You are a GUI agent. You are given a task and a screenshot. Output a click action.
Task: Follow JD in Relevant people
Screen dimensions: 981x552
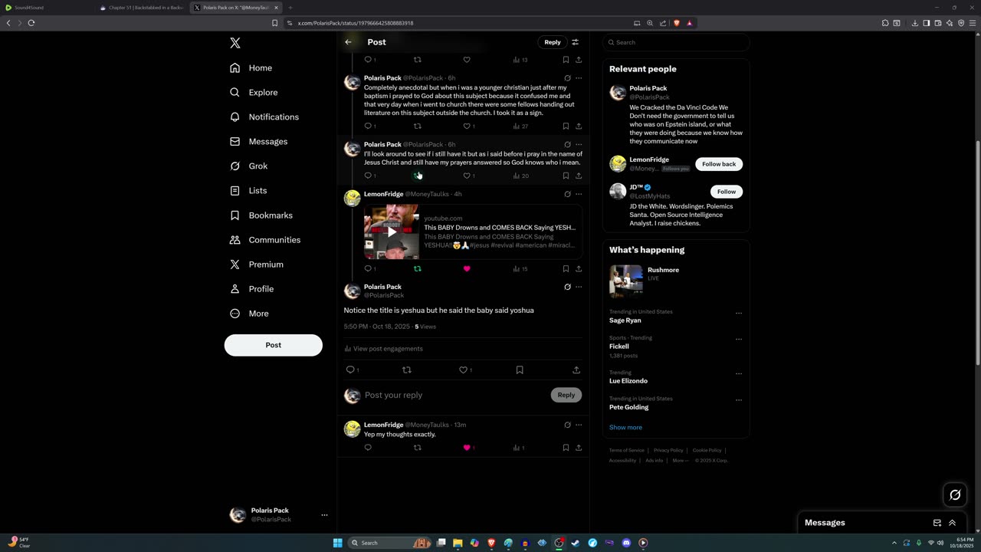click(726, 192)
